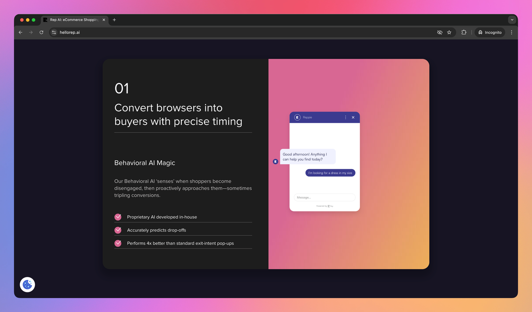Screen dimensions: 532x312
Task: Select the Rep AI eCommerce Shopping tab
Action: 74,20
